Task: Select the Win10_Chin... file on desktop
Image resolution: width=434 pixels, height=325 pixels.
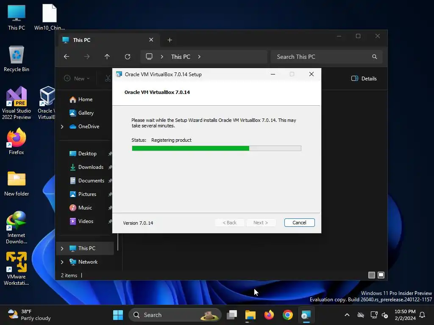Action: (50, 17)
